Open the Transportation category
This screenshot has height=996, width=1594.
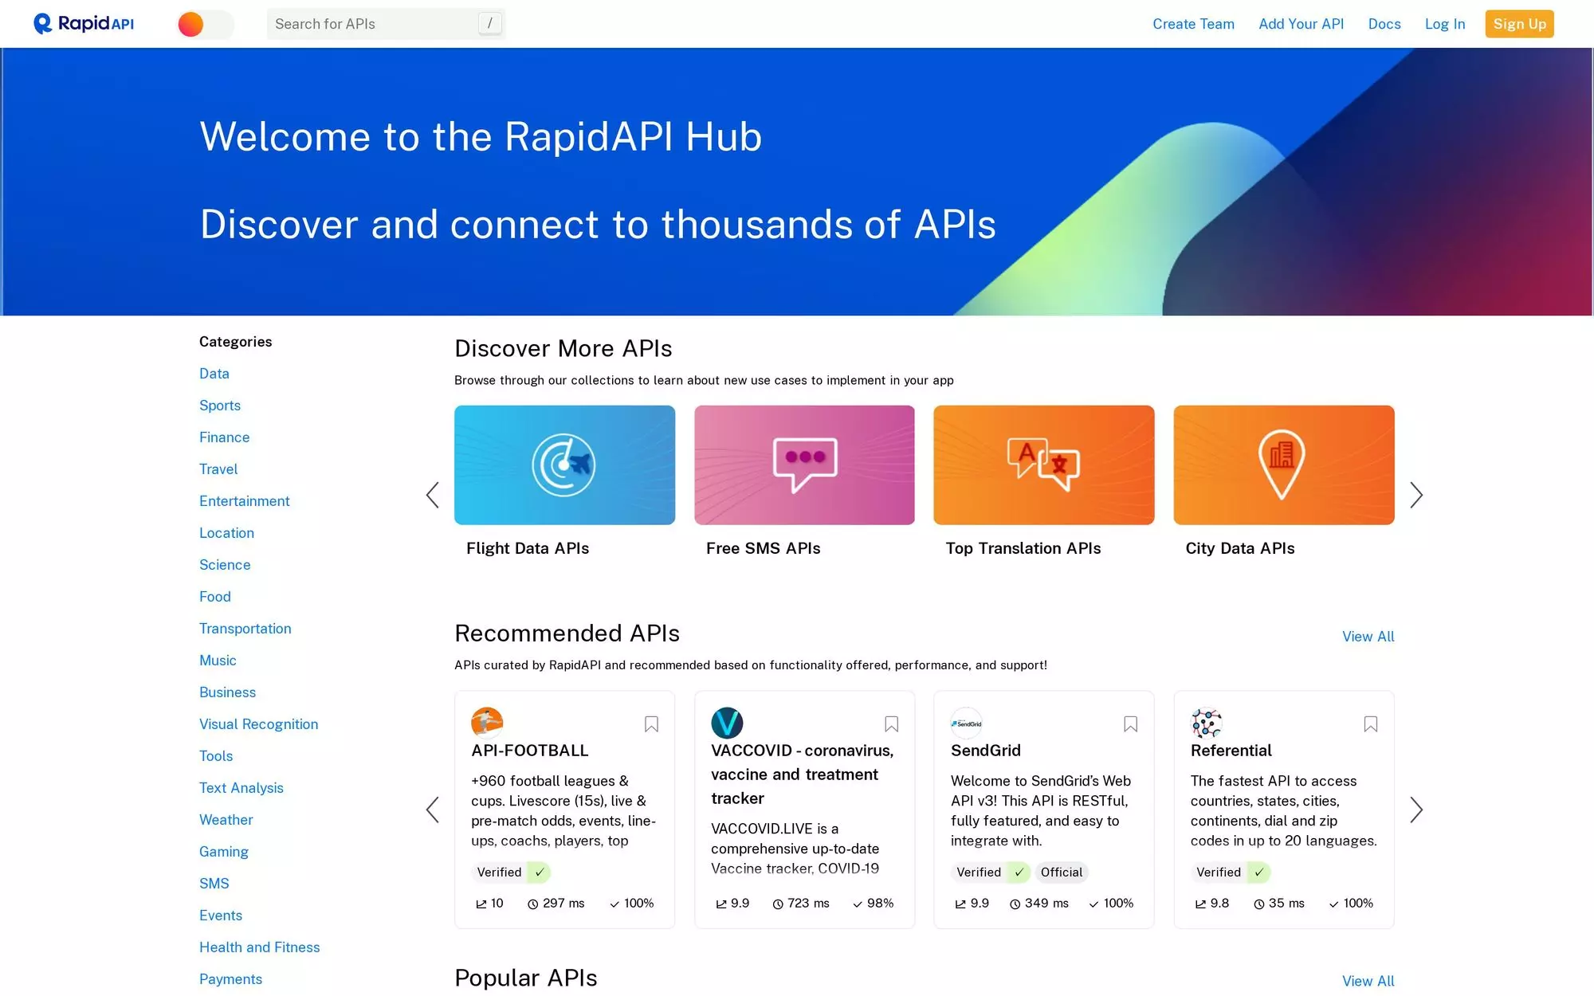point(245,629)
